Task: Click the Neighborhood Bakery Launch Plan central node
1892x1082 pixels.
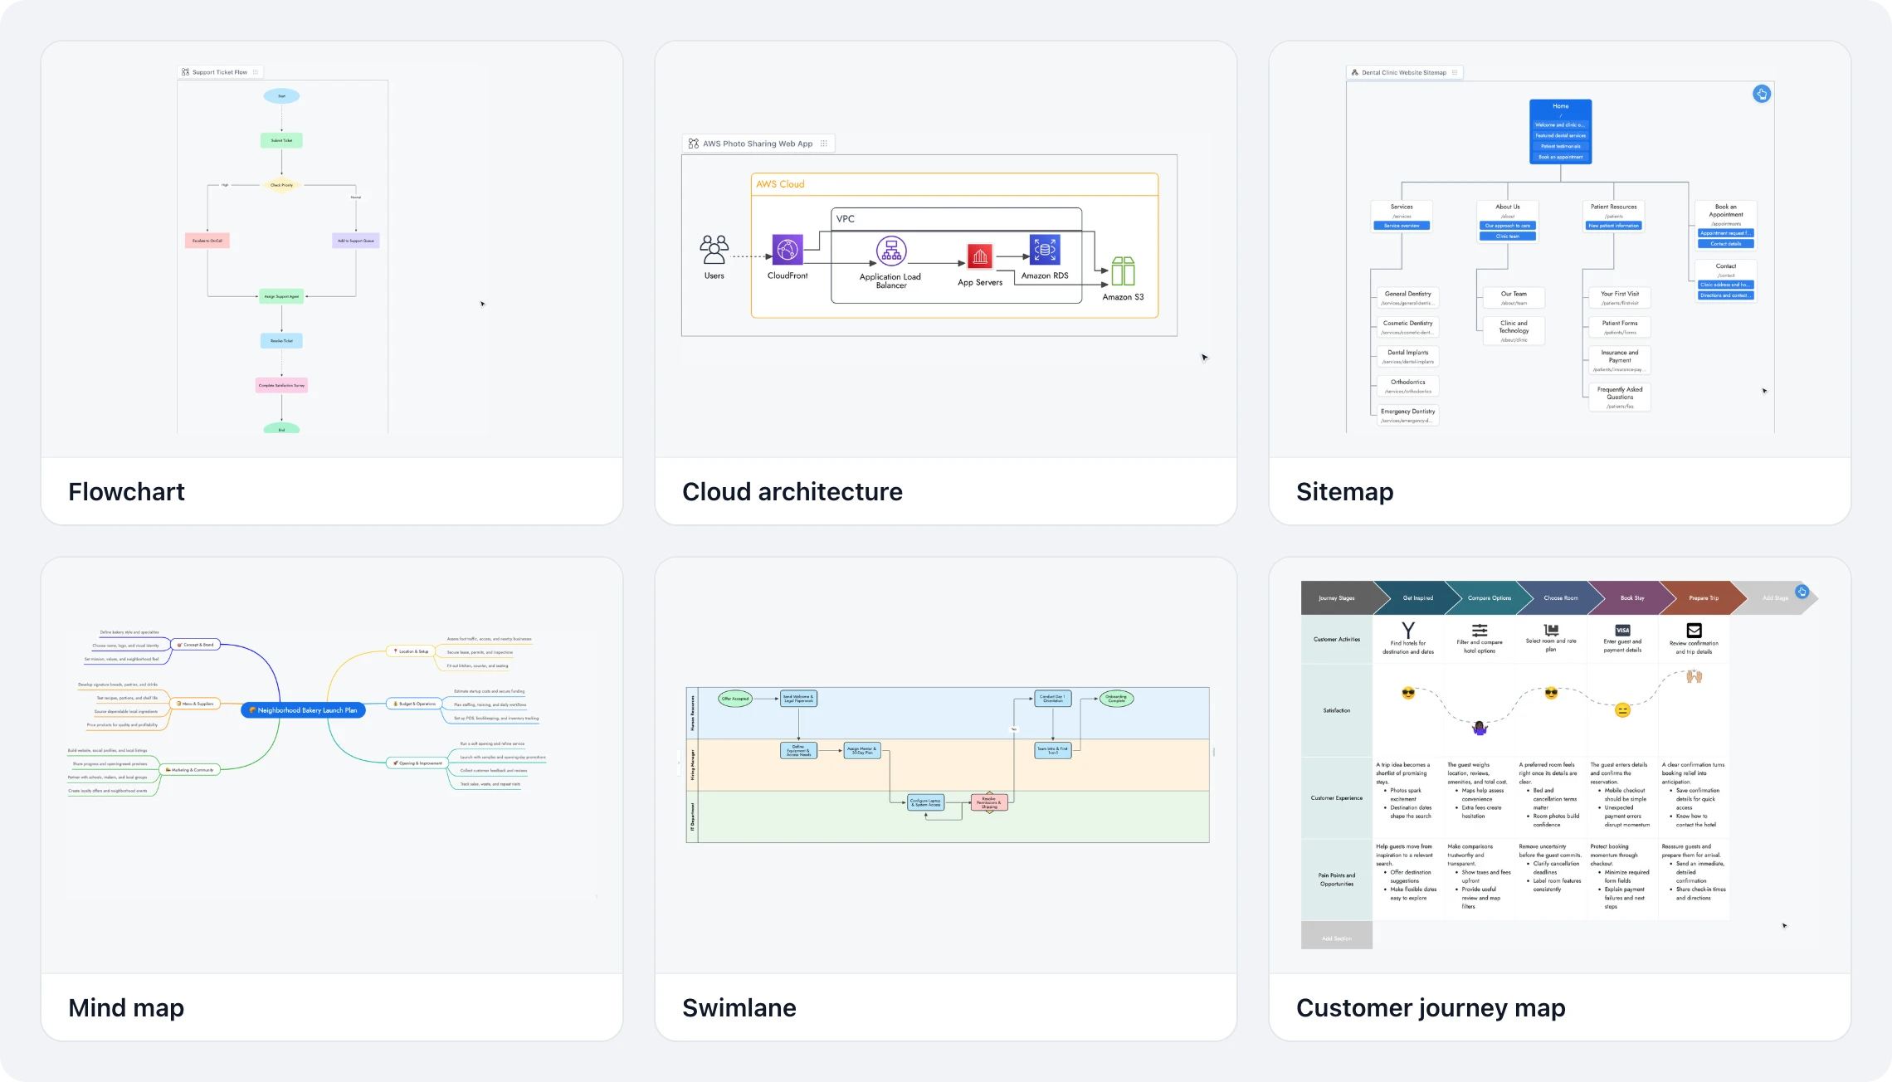Action: [x=303, y=710]
